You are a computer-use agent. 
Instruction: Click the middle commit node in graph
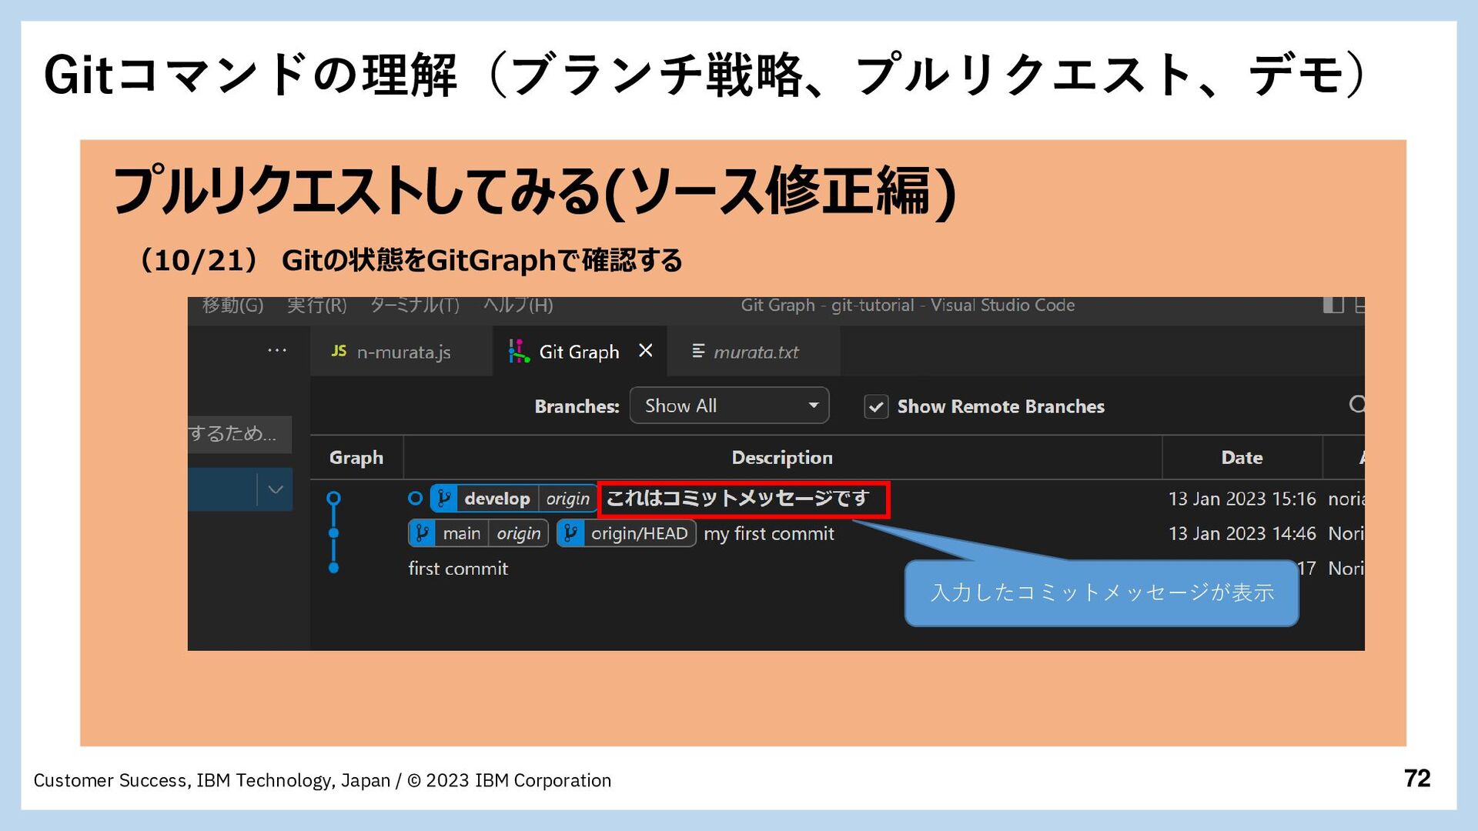[x=333, y=533]
